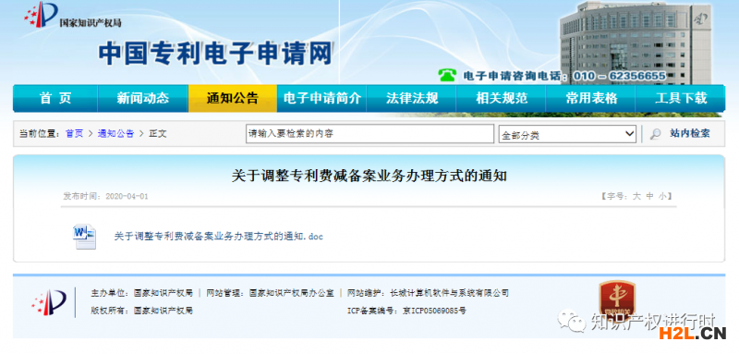
Task: Click 首页 breadcrumb link
Action: coord(74,134)
